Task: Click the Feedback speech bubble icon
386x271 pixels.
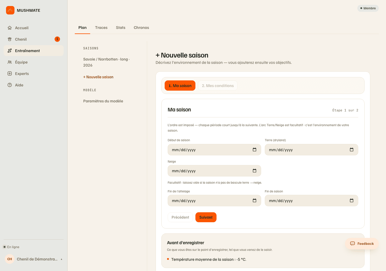Action: [352, 244]
